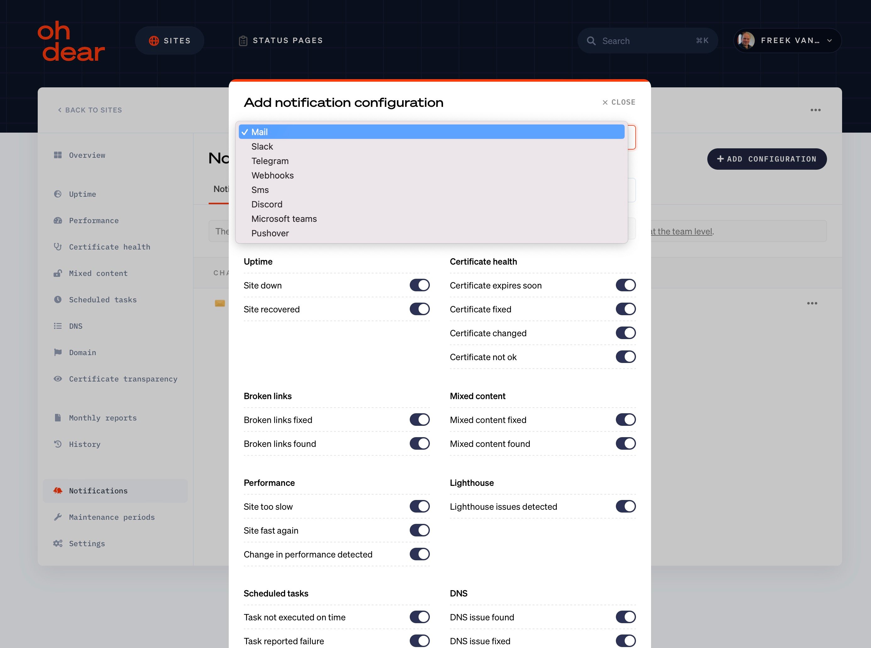Toggle the Broken links found switch
This screenshot has height=648, width=871.
tap(419, 444)
